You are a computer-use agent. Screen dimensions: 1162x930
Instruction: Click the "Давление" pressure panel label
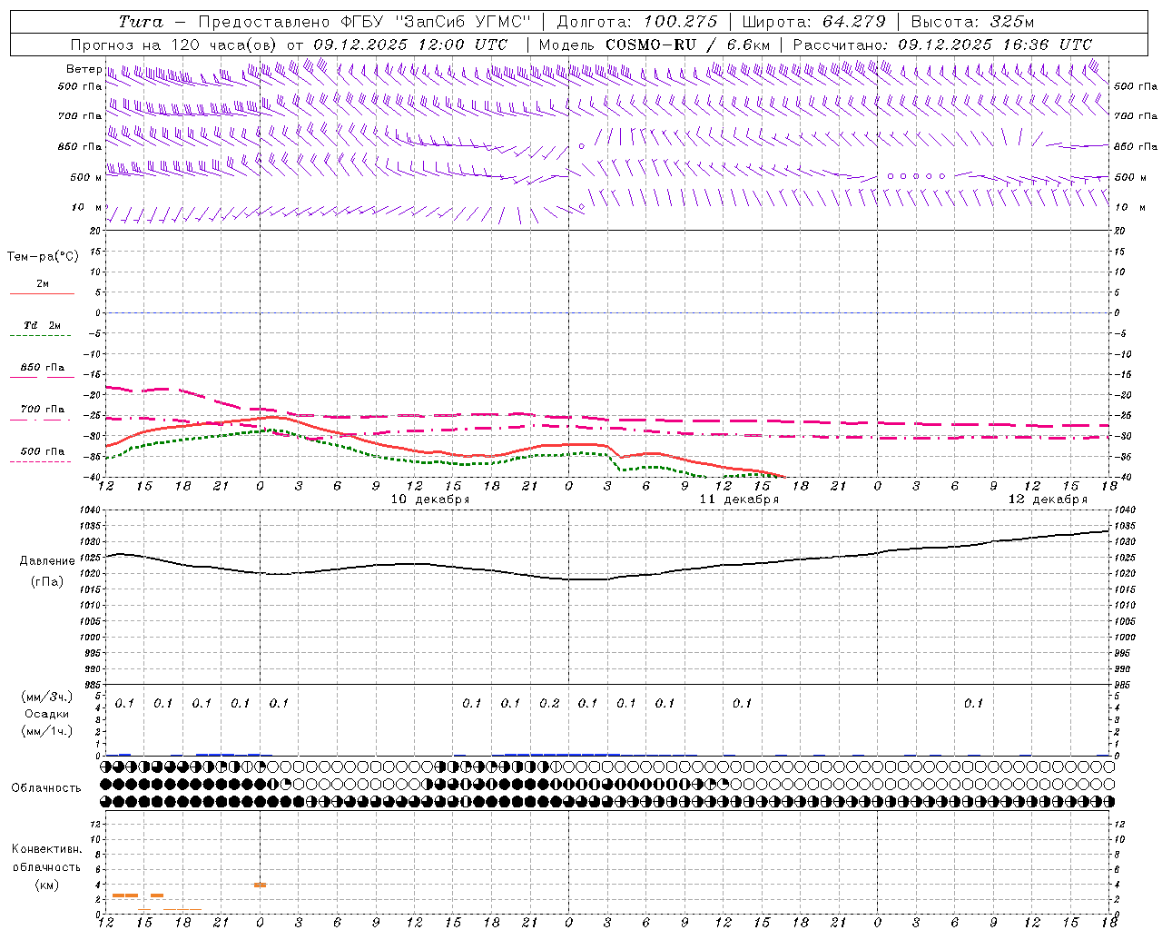coord(47,561)
